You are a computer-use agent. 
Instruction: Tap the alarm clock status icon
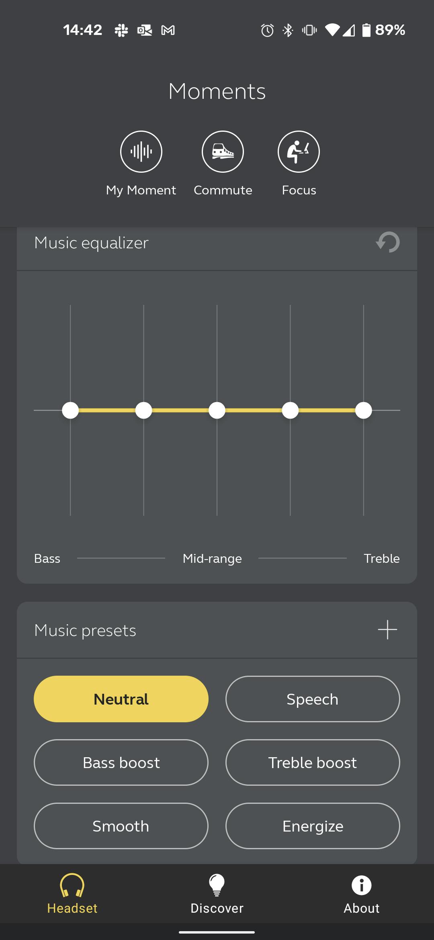267,30
